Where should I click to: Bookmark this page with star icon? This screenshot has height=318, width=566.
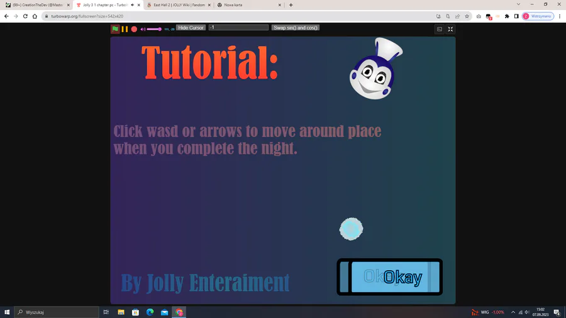point(467,16)
